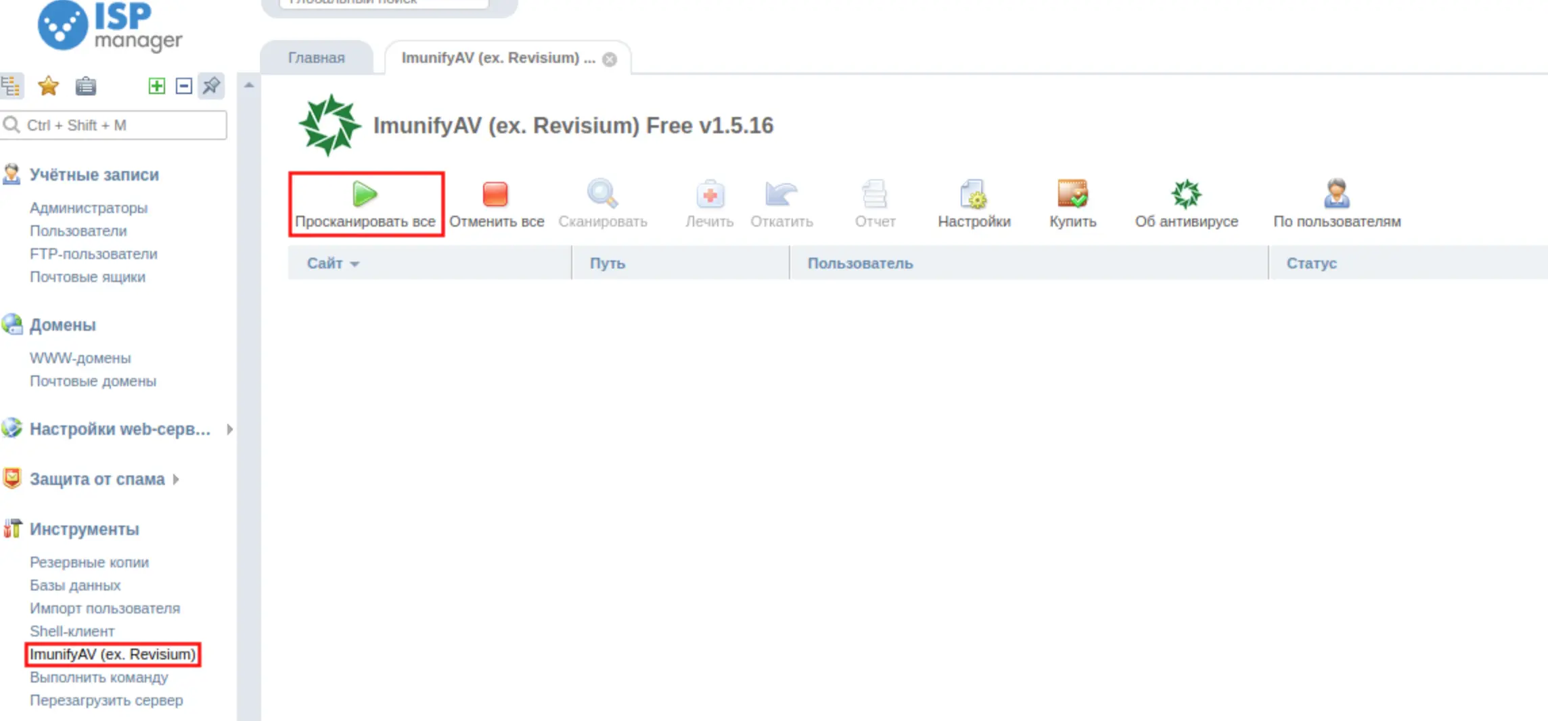Image resolution: width=1548 pixels, height=721 pixels.
Task: Open Shell-клиент
Action: (72, 632)
